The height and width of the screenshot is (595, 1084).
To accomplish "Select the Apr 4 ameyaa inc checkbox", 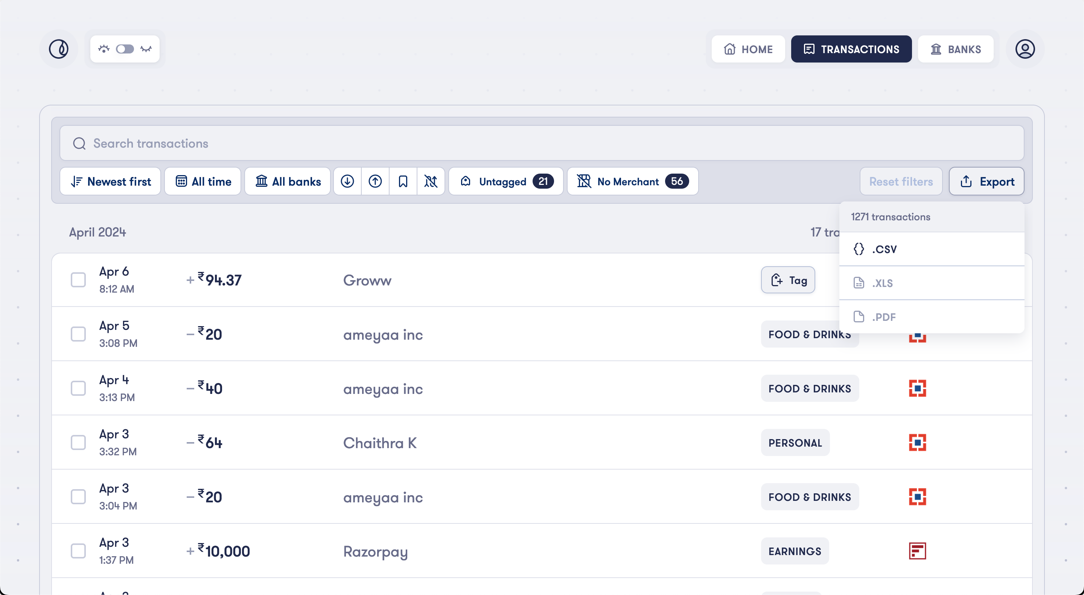I will 78,388.
